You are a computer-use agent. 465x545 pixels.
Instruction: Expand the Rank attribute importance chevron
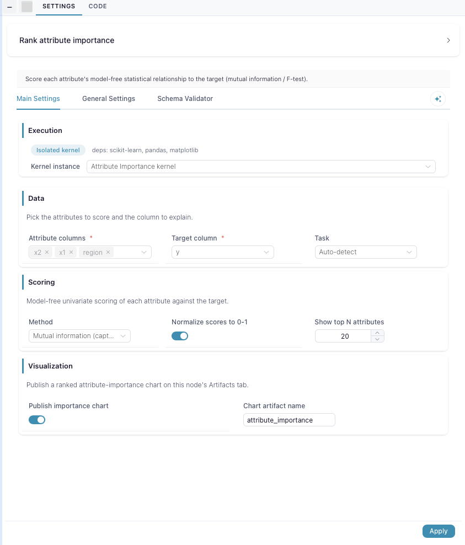448,40
